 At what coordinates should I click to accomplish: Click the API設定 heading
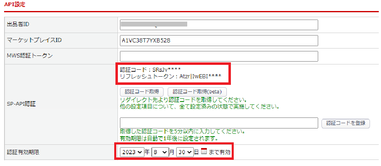click(x=15, y=4)
